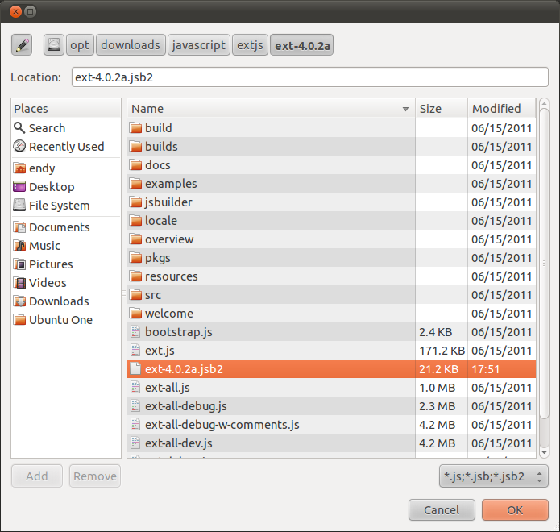The width and height of the screenshot is (560, 532).
Task: Toggle the pencil type-a-filename button
Action: 22,45
